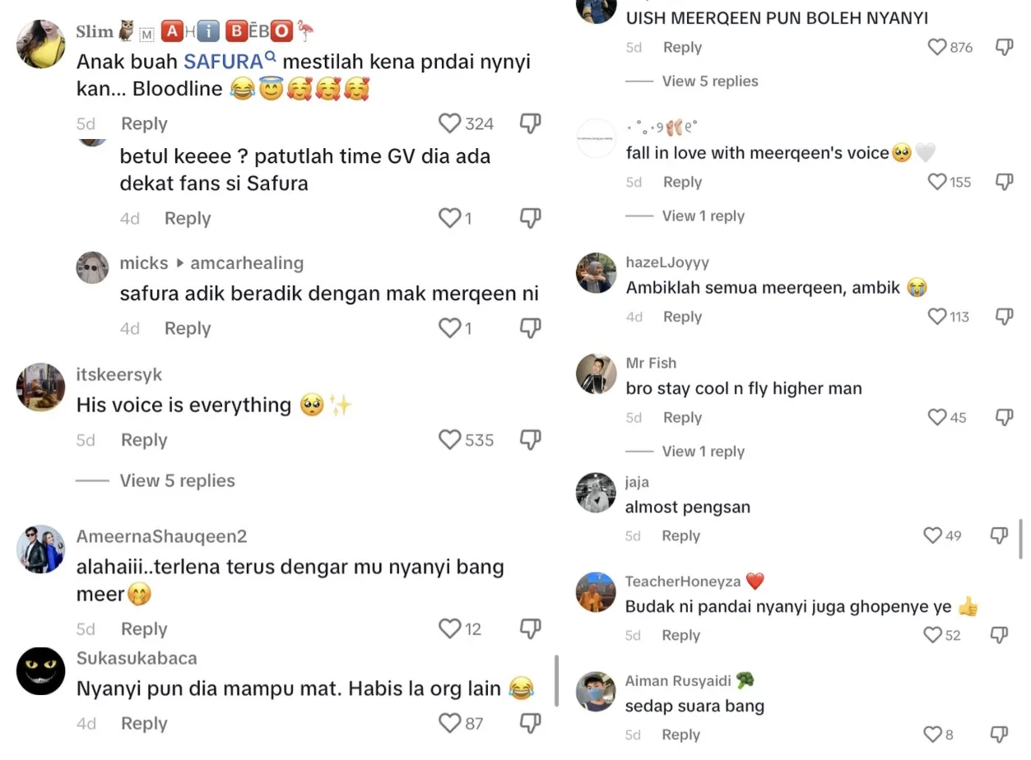Like the "UISH MEERQEEN PUN BOLEH NYANYI" comment

coord(937,48)
